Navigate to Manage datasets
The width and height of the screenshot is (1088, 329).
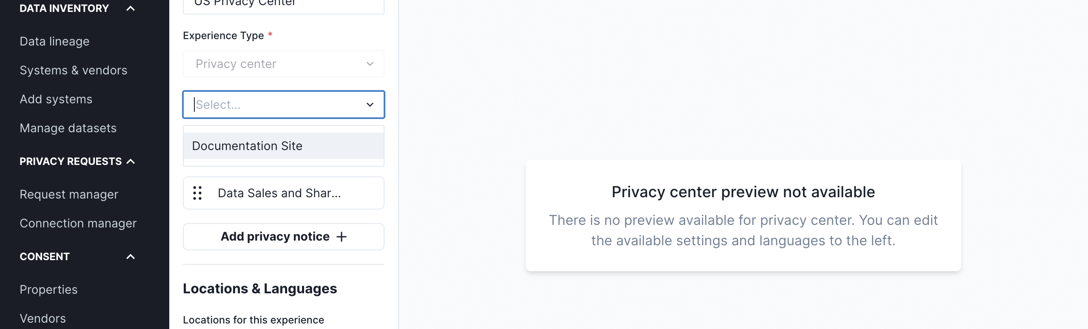(68, 128)
